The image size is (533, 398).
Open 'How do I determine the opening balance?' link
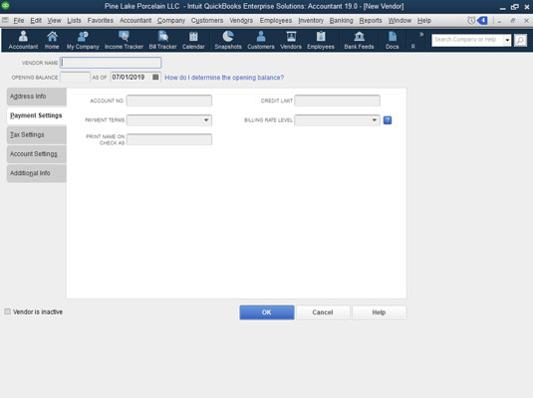point(224,78)
